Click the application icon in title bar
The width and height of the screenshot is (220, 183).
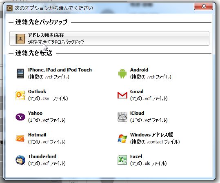[x=9, y=8]
